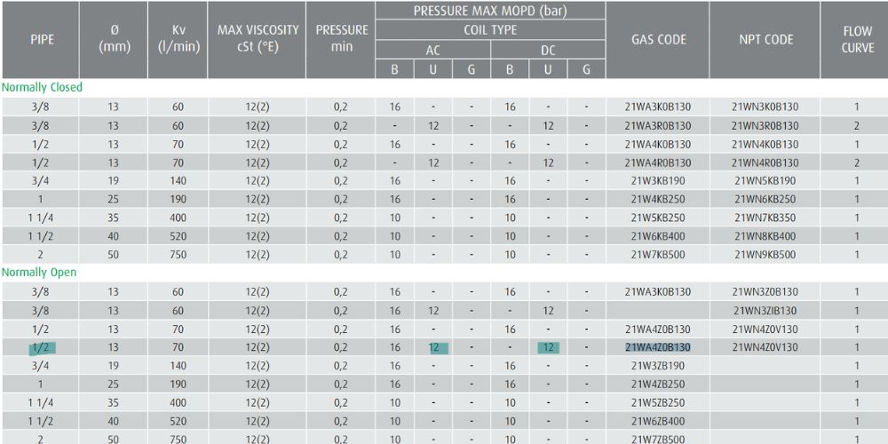Click the highlighted 21WA4Z0B130 gas code
888x444 pixels.
[x=658, y=347]
